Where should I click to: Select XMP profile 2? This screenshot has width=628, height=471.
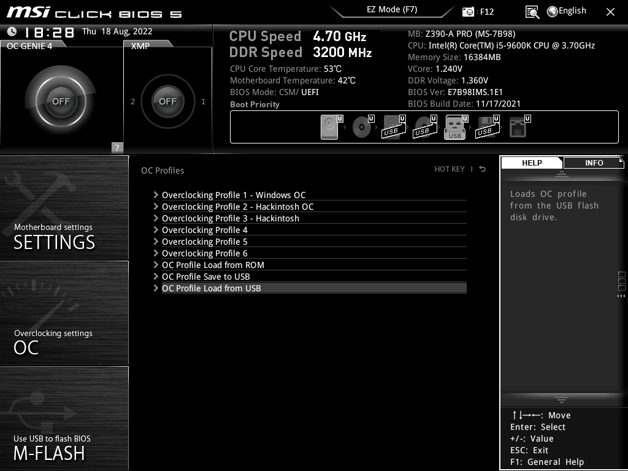133,102
